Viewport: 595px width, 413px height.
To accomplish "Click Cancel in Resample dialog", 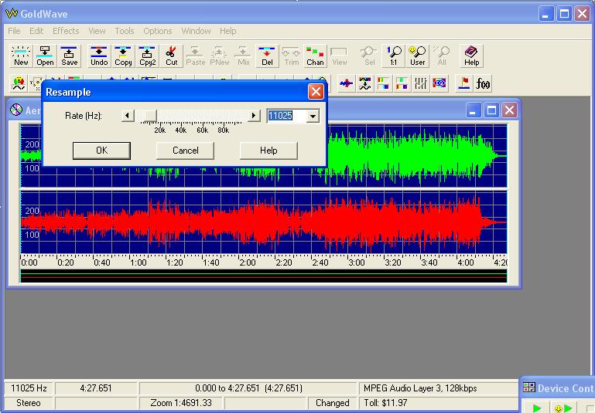I will [185, 151].
